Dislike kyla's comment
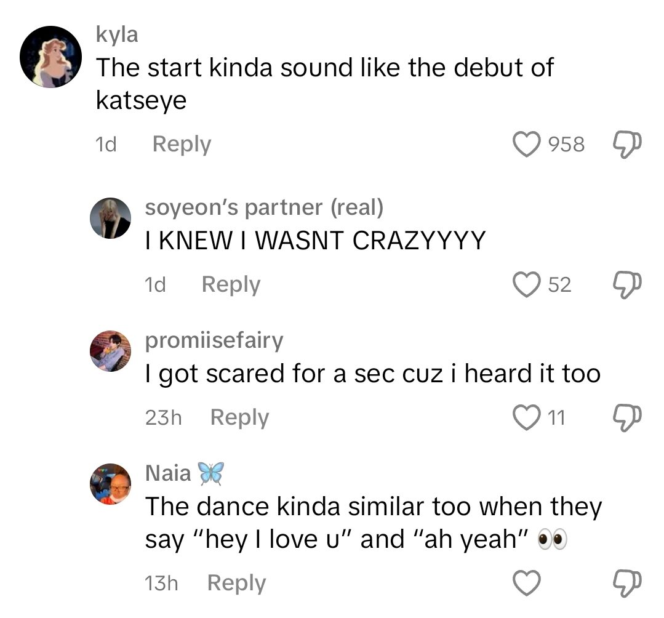 coord(628,144)
